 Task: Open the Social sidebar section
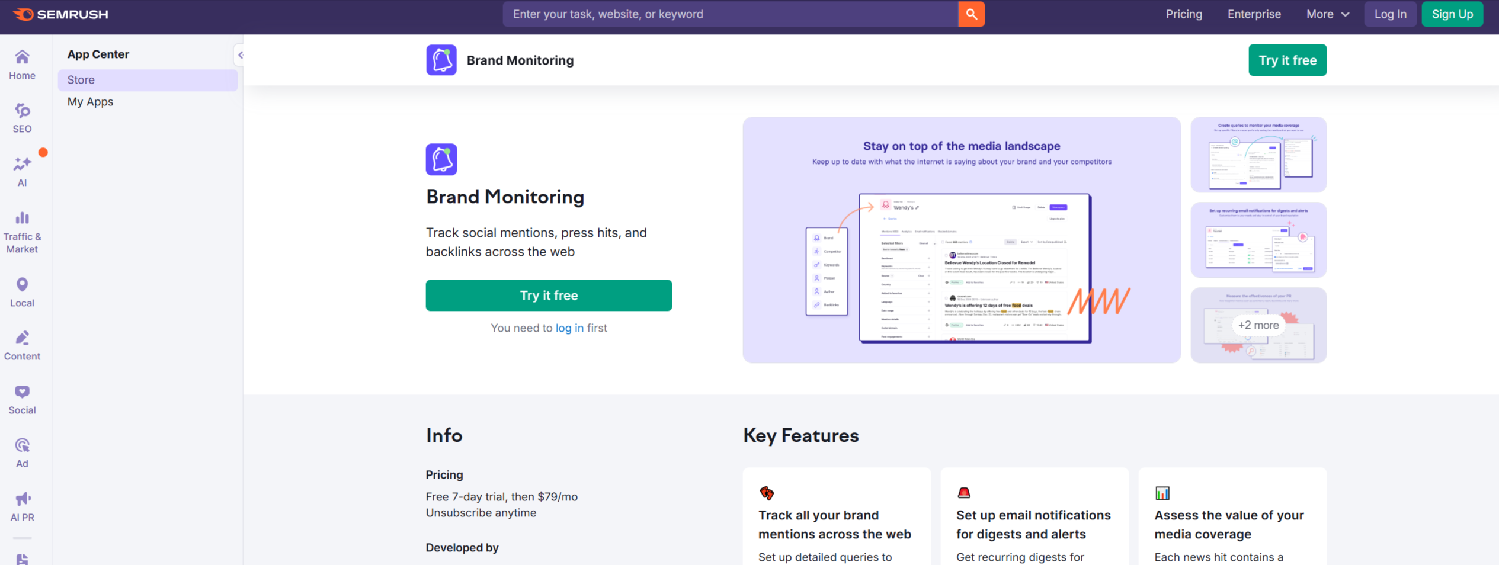[22, 400]
